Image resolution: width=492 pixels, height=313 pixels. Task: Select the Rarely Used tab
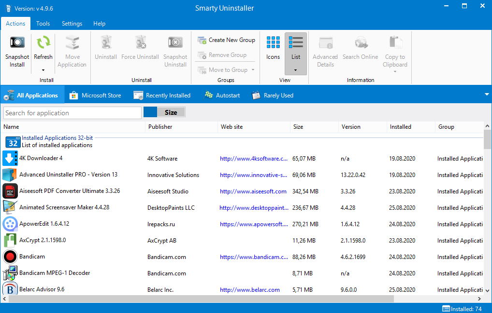pyautogui.click(x=273, y=95)
